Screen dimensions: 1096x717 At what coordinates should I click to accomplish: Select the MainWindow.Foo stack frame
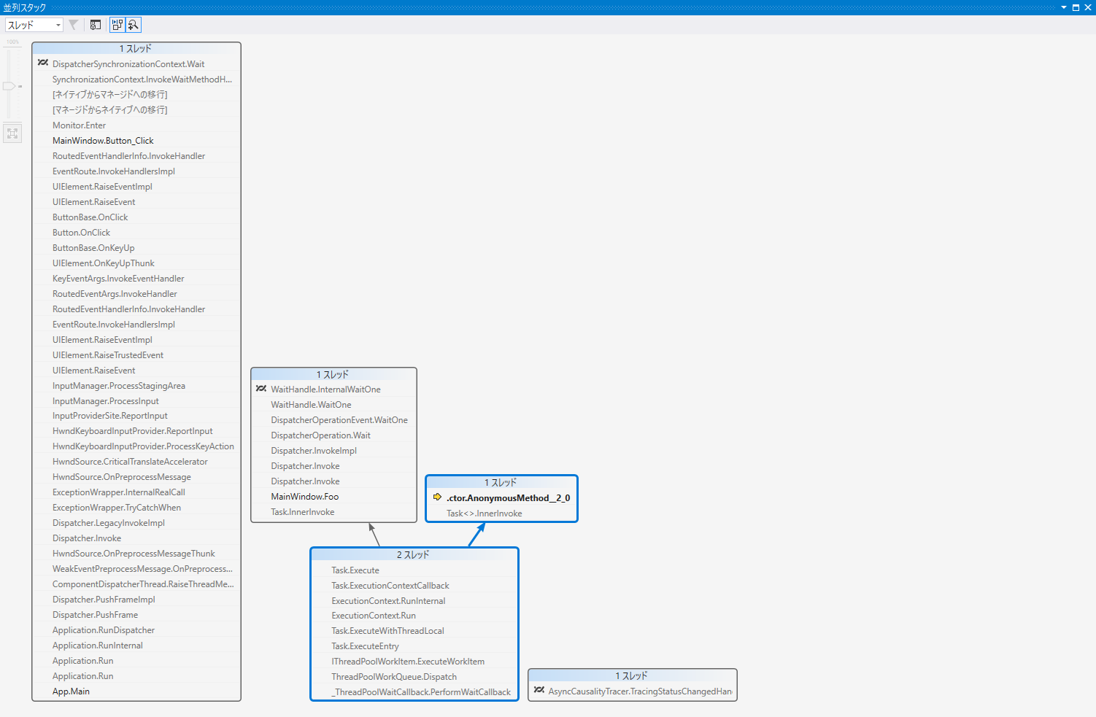pos(304,497)
